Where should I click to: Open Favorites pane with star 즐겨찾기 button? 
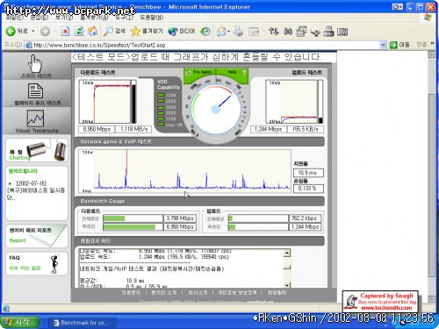click(x=147, y=31)
